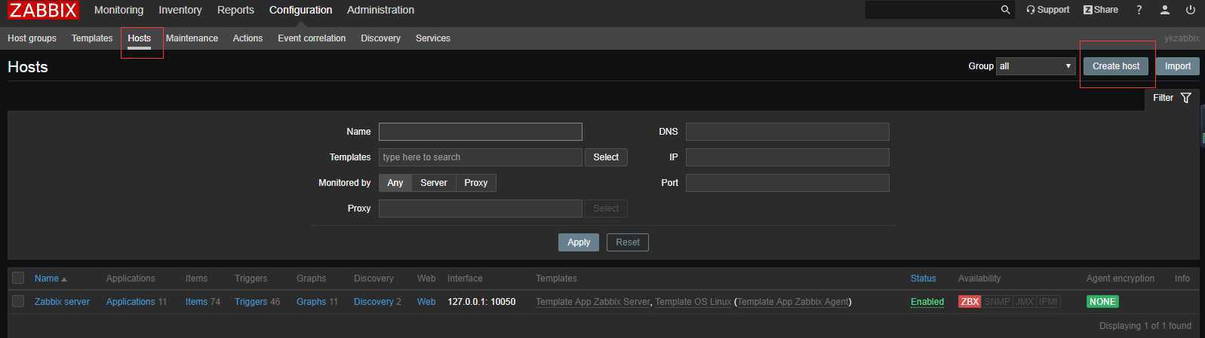Click the JMX availability badge
The height and width of the screenshot is (338, 1205).
1025,302
